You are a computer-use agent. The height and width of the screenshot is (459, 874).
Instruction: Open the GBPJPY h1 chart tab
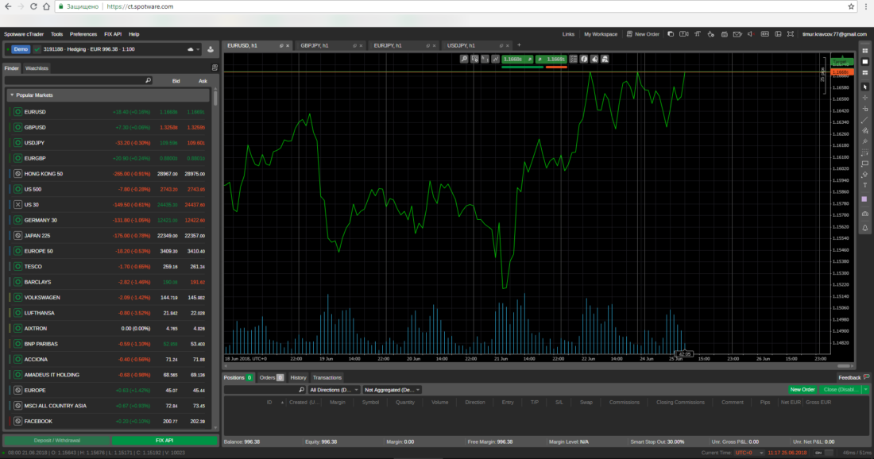317,45
